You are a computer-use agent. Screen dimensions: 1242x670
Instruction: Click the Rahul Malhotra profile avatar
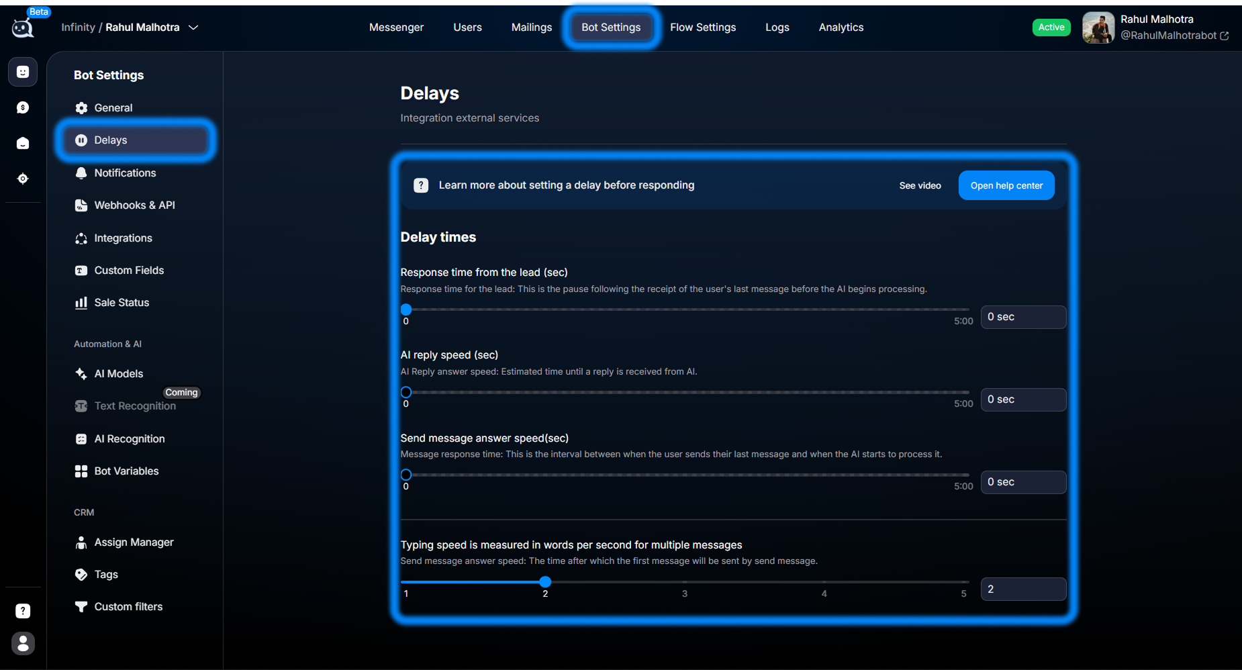click(x=1098, y=28)
